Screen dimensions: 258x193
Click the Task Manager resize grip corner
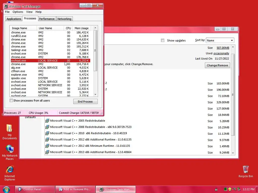click(101, 113)
